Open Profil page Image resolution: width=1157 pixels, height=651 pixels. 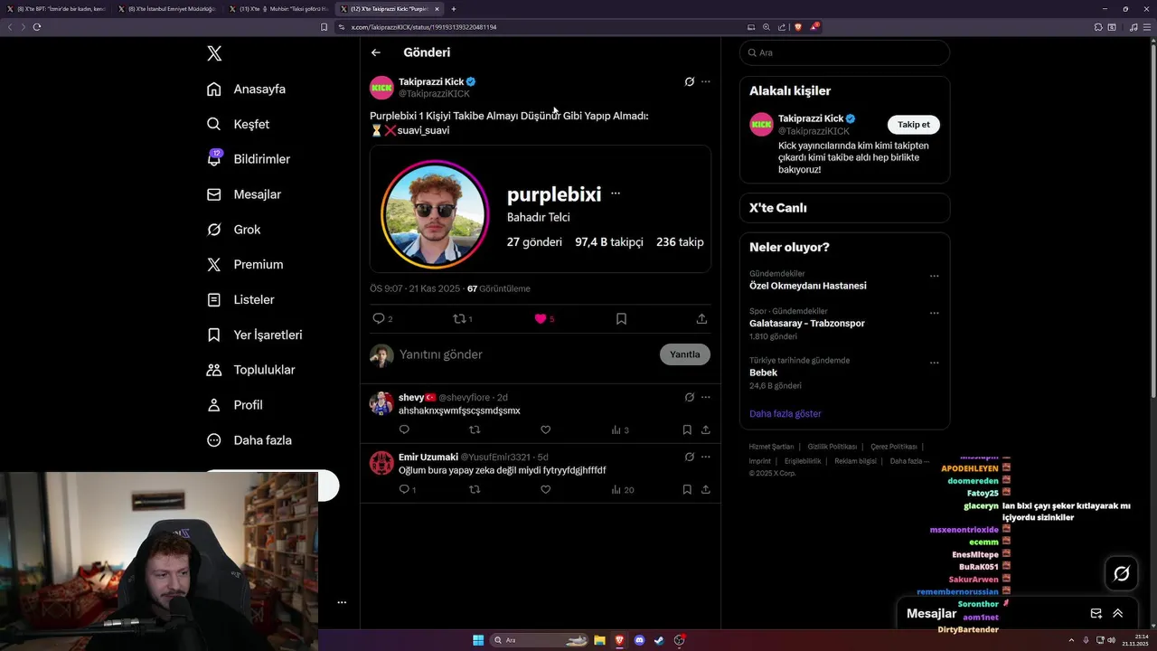point(235,405)
